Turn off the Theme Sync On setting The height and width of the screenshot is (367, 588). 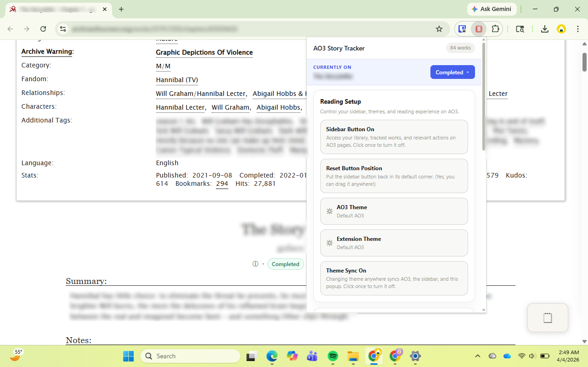tap(394, 278)
